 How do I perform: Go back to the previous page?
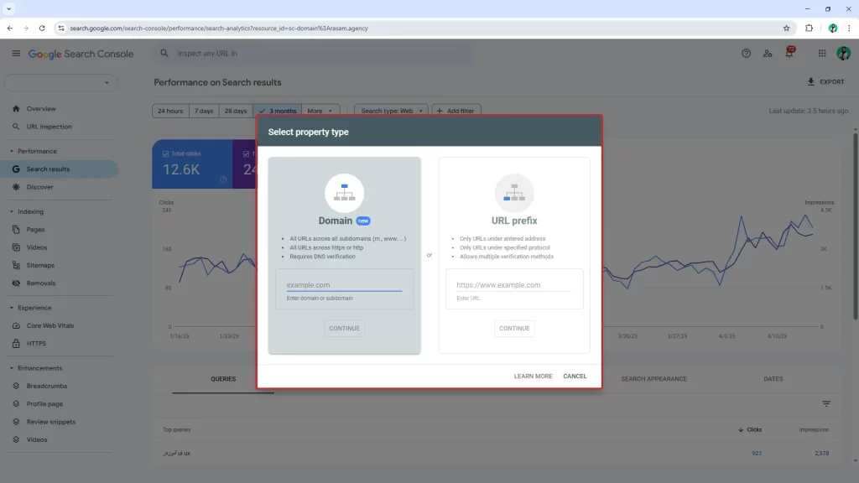click(10, 28)
